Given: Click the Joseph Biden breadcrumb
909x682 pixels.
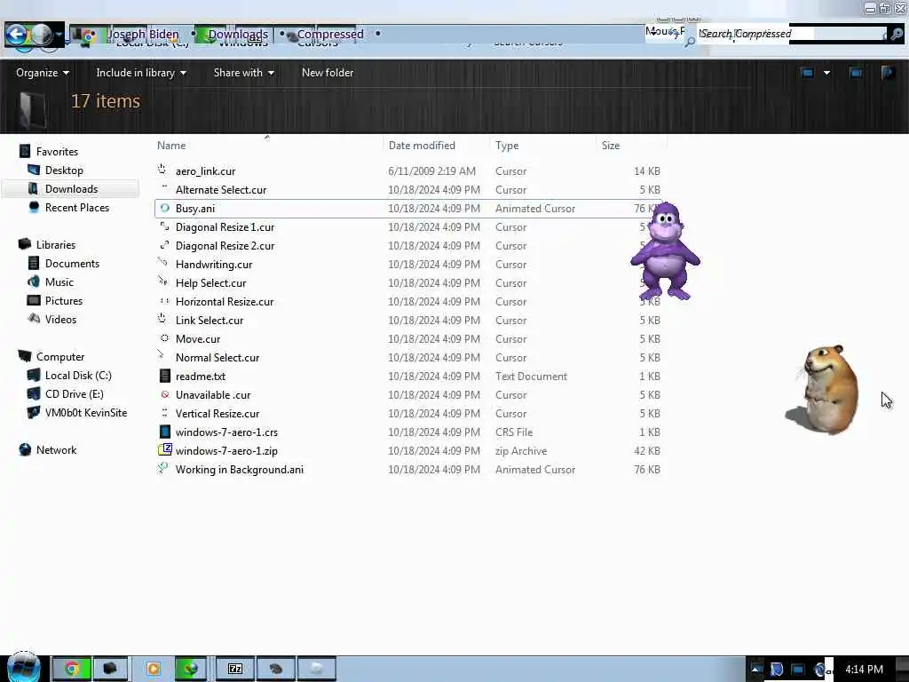Looking at the screenshot, I should tap(143, 35).
